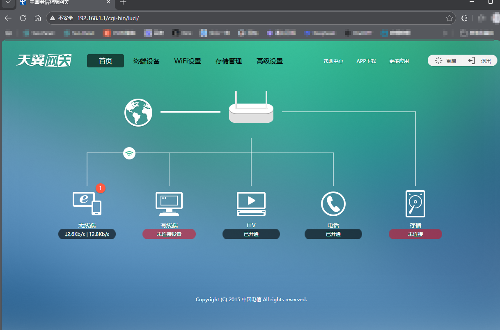This screenshot has width=500, height=330.
Task: Open 更多应用 link
Action: tap(399, 61)
